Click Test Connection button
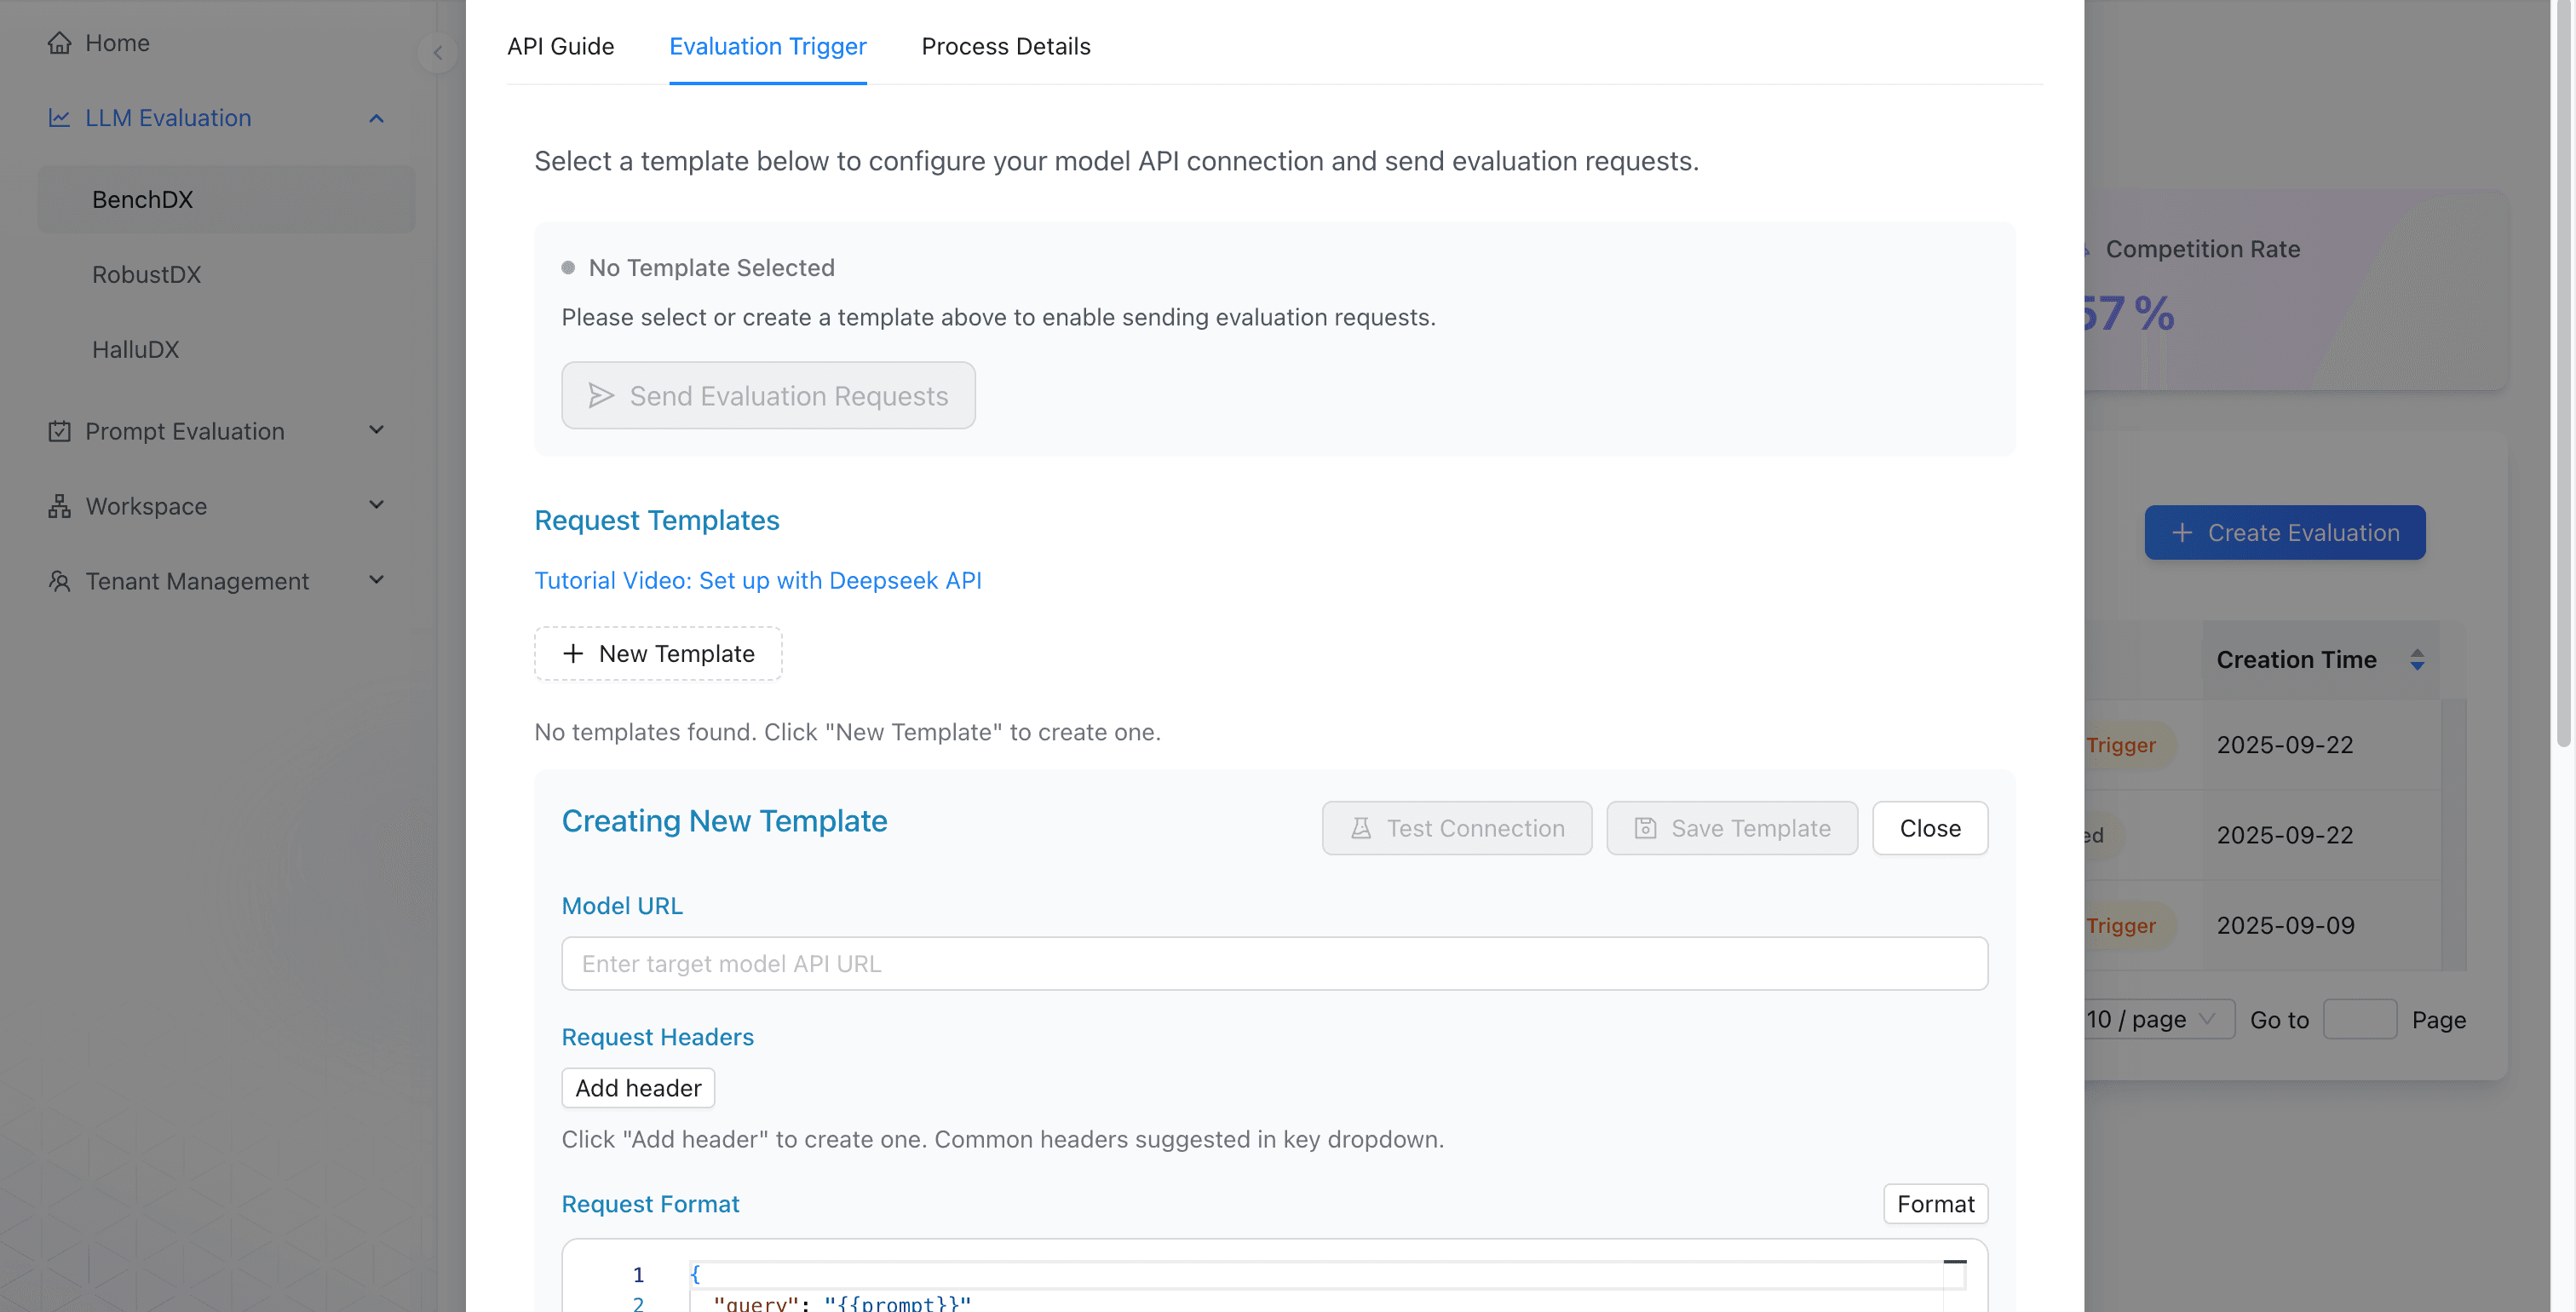Viewport: 2576px width, 1312px height. point(1457,828)
